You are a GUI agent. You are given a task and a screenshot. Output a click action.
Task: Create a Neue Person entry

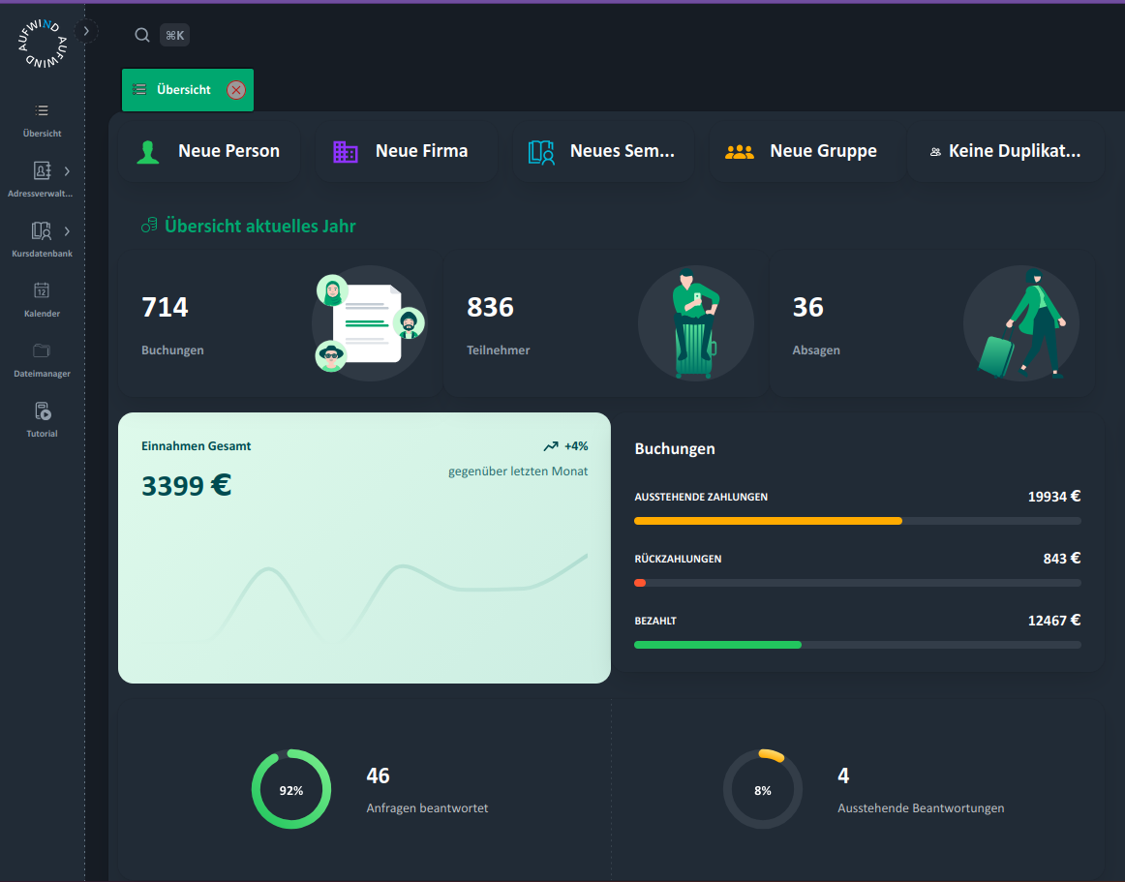(x=209, y=151)
